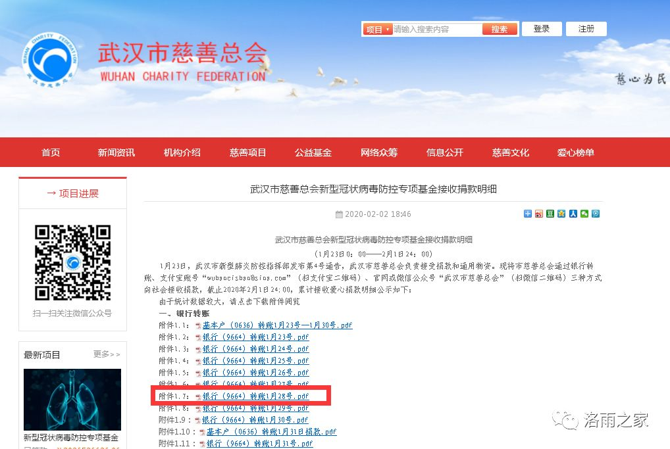This screenshot has width=670, height=449.
Task: Open 基本户(0636)转账1月23号—1月30号.pdf link
Action: (276, 325)
